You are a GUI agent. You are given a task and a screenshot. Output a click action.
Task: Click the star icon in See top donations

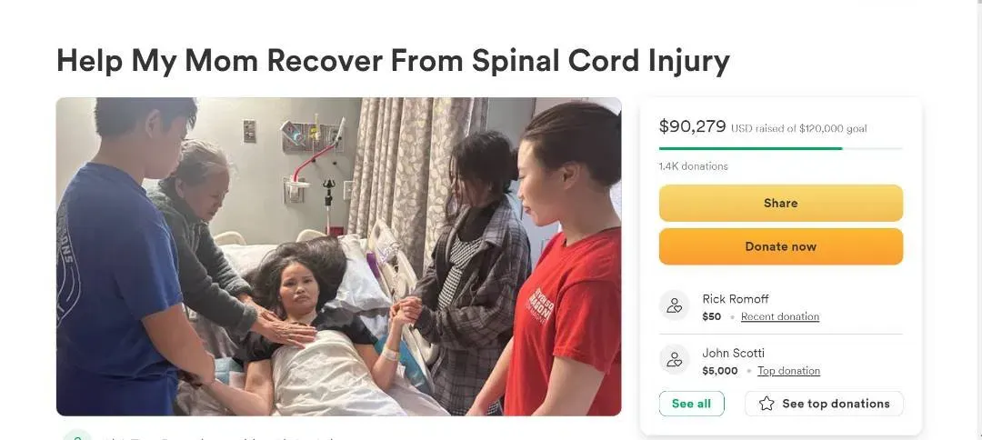767,404
